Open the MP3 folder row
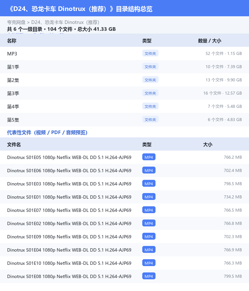The width and height of the screenshot is (249, 291). (x=124, y=53)
